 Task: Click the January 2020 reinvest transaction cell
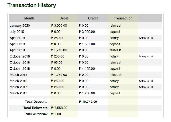(116, 26)
